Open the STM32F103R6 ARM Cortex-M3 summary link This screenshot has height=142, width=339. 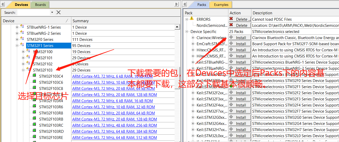(x=113, y=107)
